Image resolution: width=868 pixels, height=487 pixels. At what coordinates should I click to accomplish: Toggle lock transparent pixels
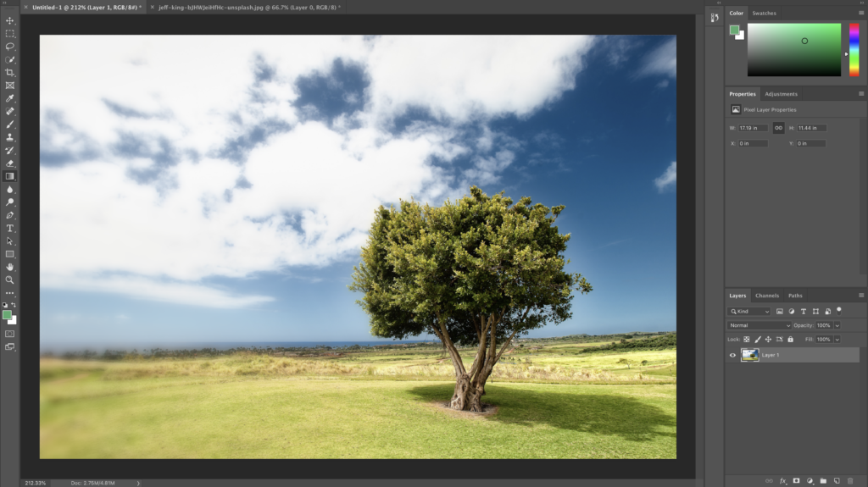tap(746, 340)
